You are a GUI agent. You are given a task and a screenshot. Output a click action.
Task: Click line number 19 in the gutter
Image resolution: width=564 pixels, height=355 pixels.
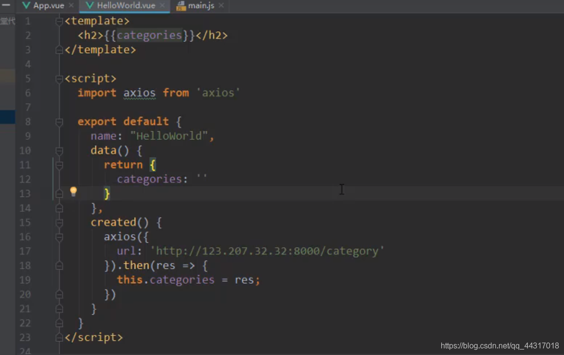(25, 280)
